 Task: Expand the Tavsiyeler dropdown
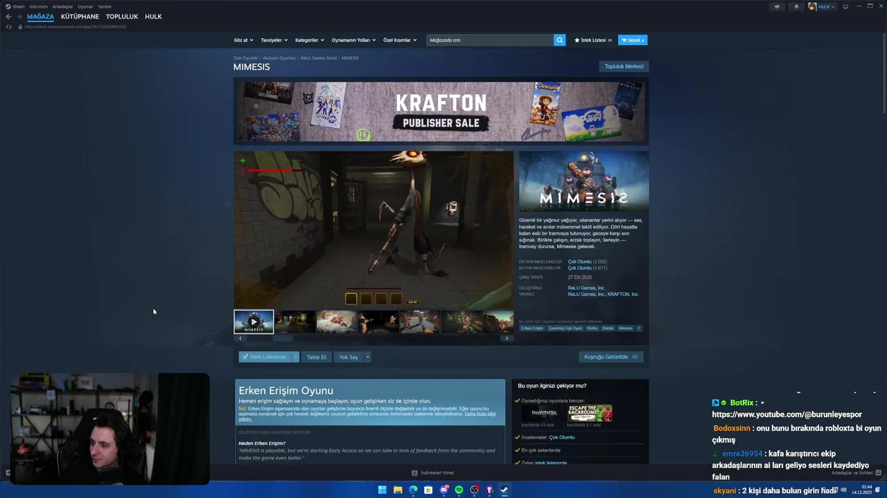274,40
